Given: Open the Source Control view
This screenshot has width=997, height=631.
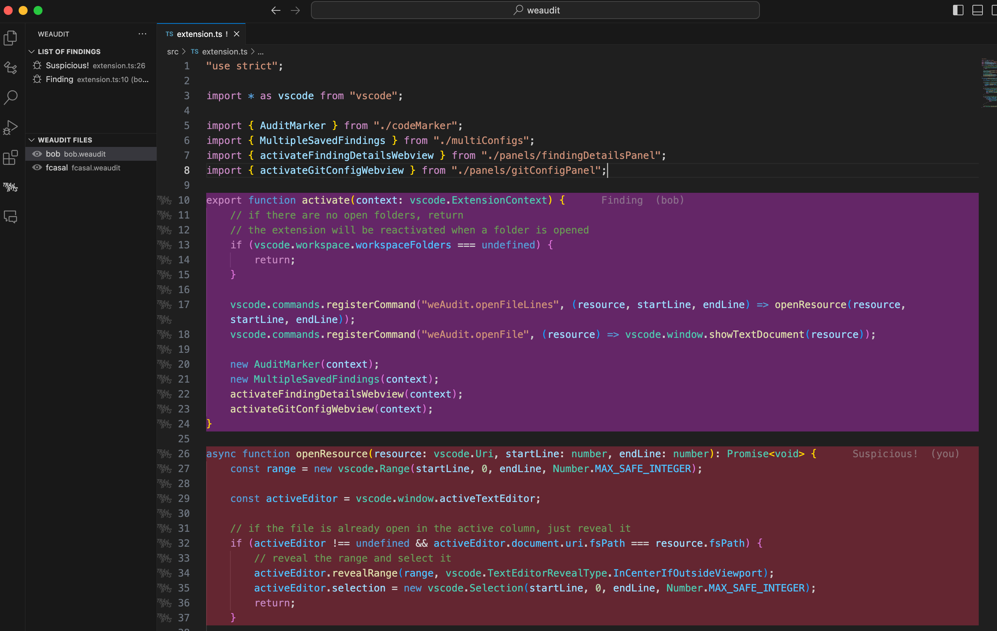Looking at the screenshot, I should point(10,68).
